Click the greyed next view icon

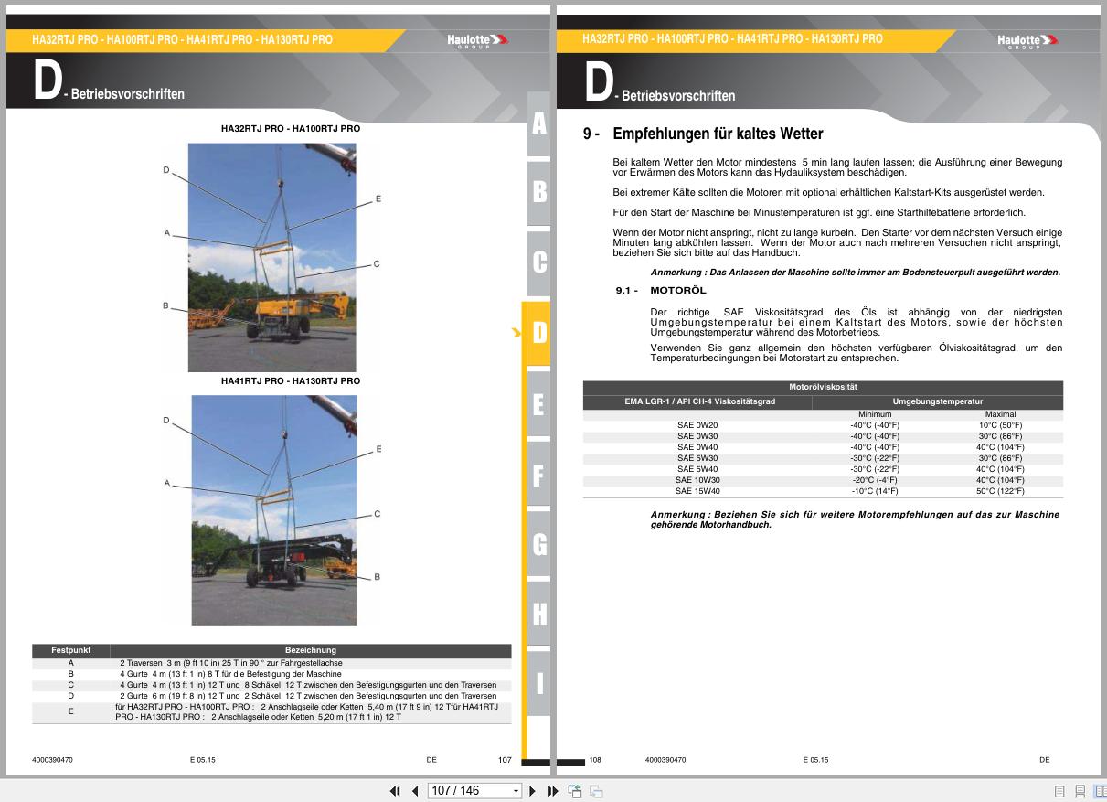(x=596, y=791)
